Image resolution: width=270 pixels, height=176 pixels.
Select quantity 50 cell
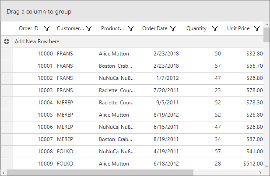tap(202, 54)
